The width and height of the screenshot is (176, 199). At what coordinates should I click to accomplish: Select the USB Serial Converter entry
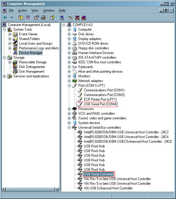99,174
